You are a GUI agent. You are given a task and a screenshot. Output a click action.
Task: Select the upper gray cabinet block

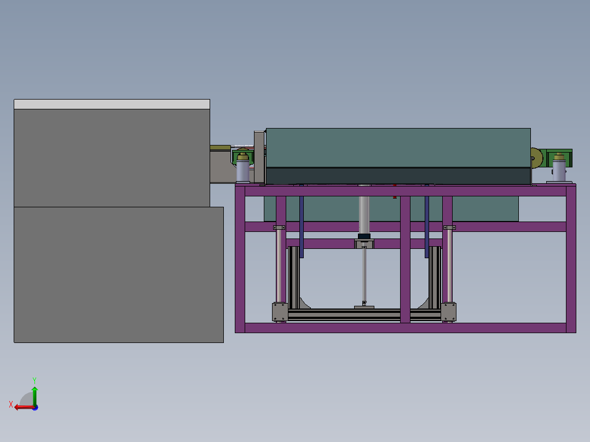click(x=112, y=158)
